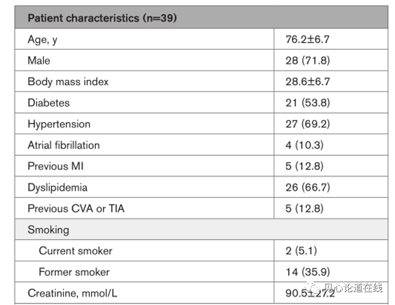Select the Diabetes row label
395x305 pixels.
coord(48,103)
